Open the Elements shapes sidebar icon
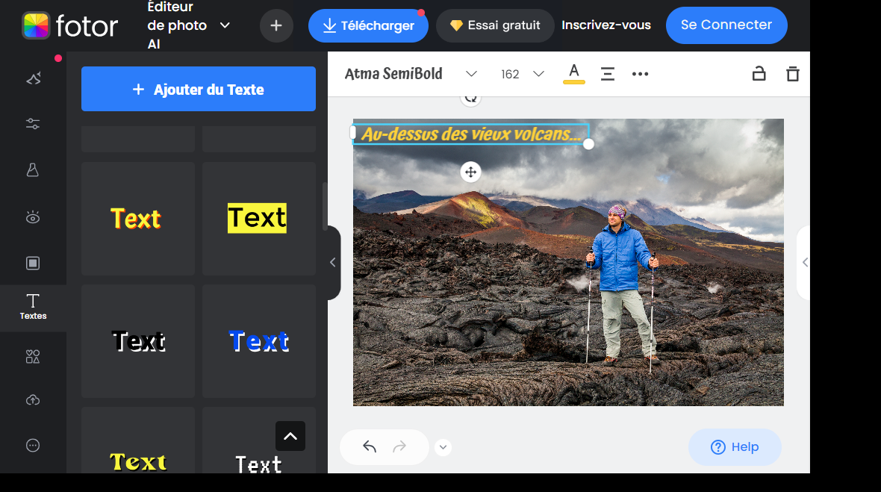The height and width of the screenshot is (492, 881). 33,357
